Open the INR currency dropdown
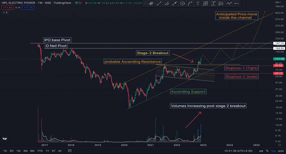 (278, 2)
